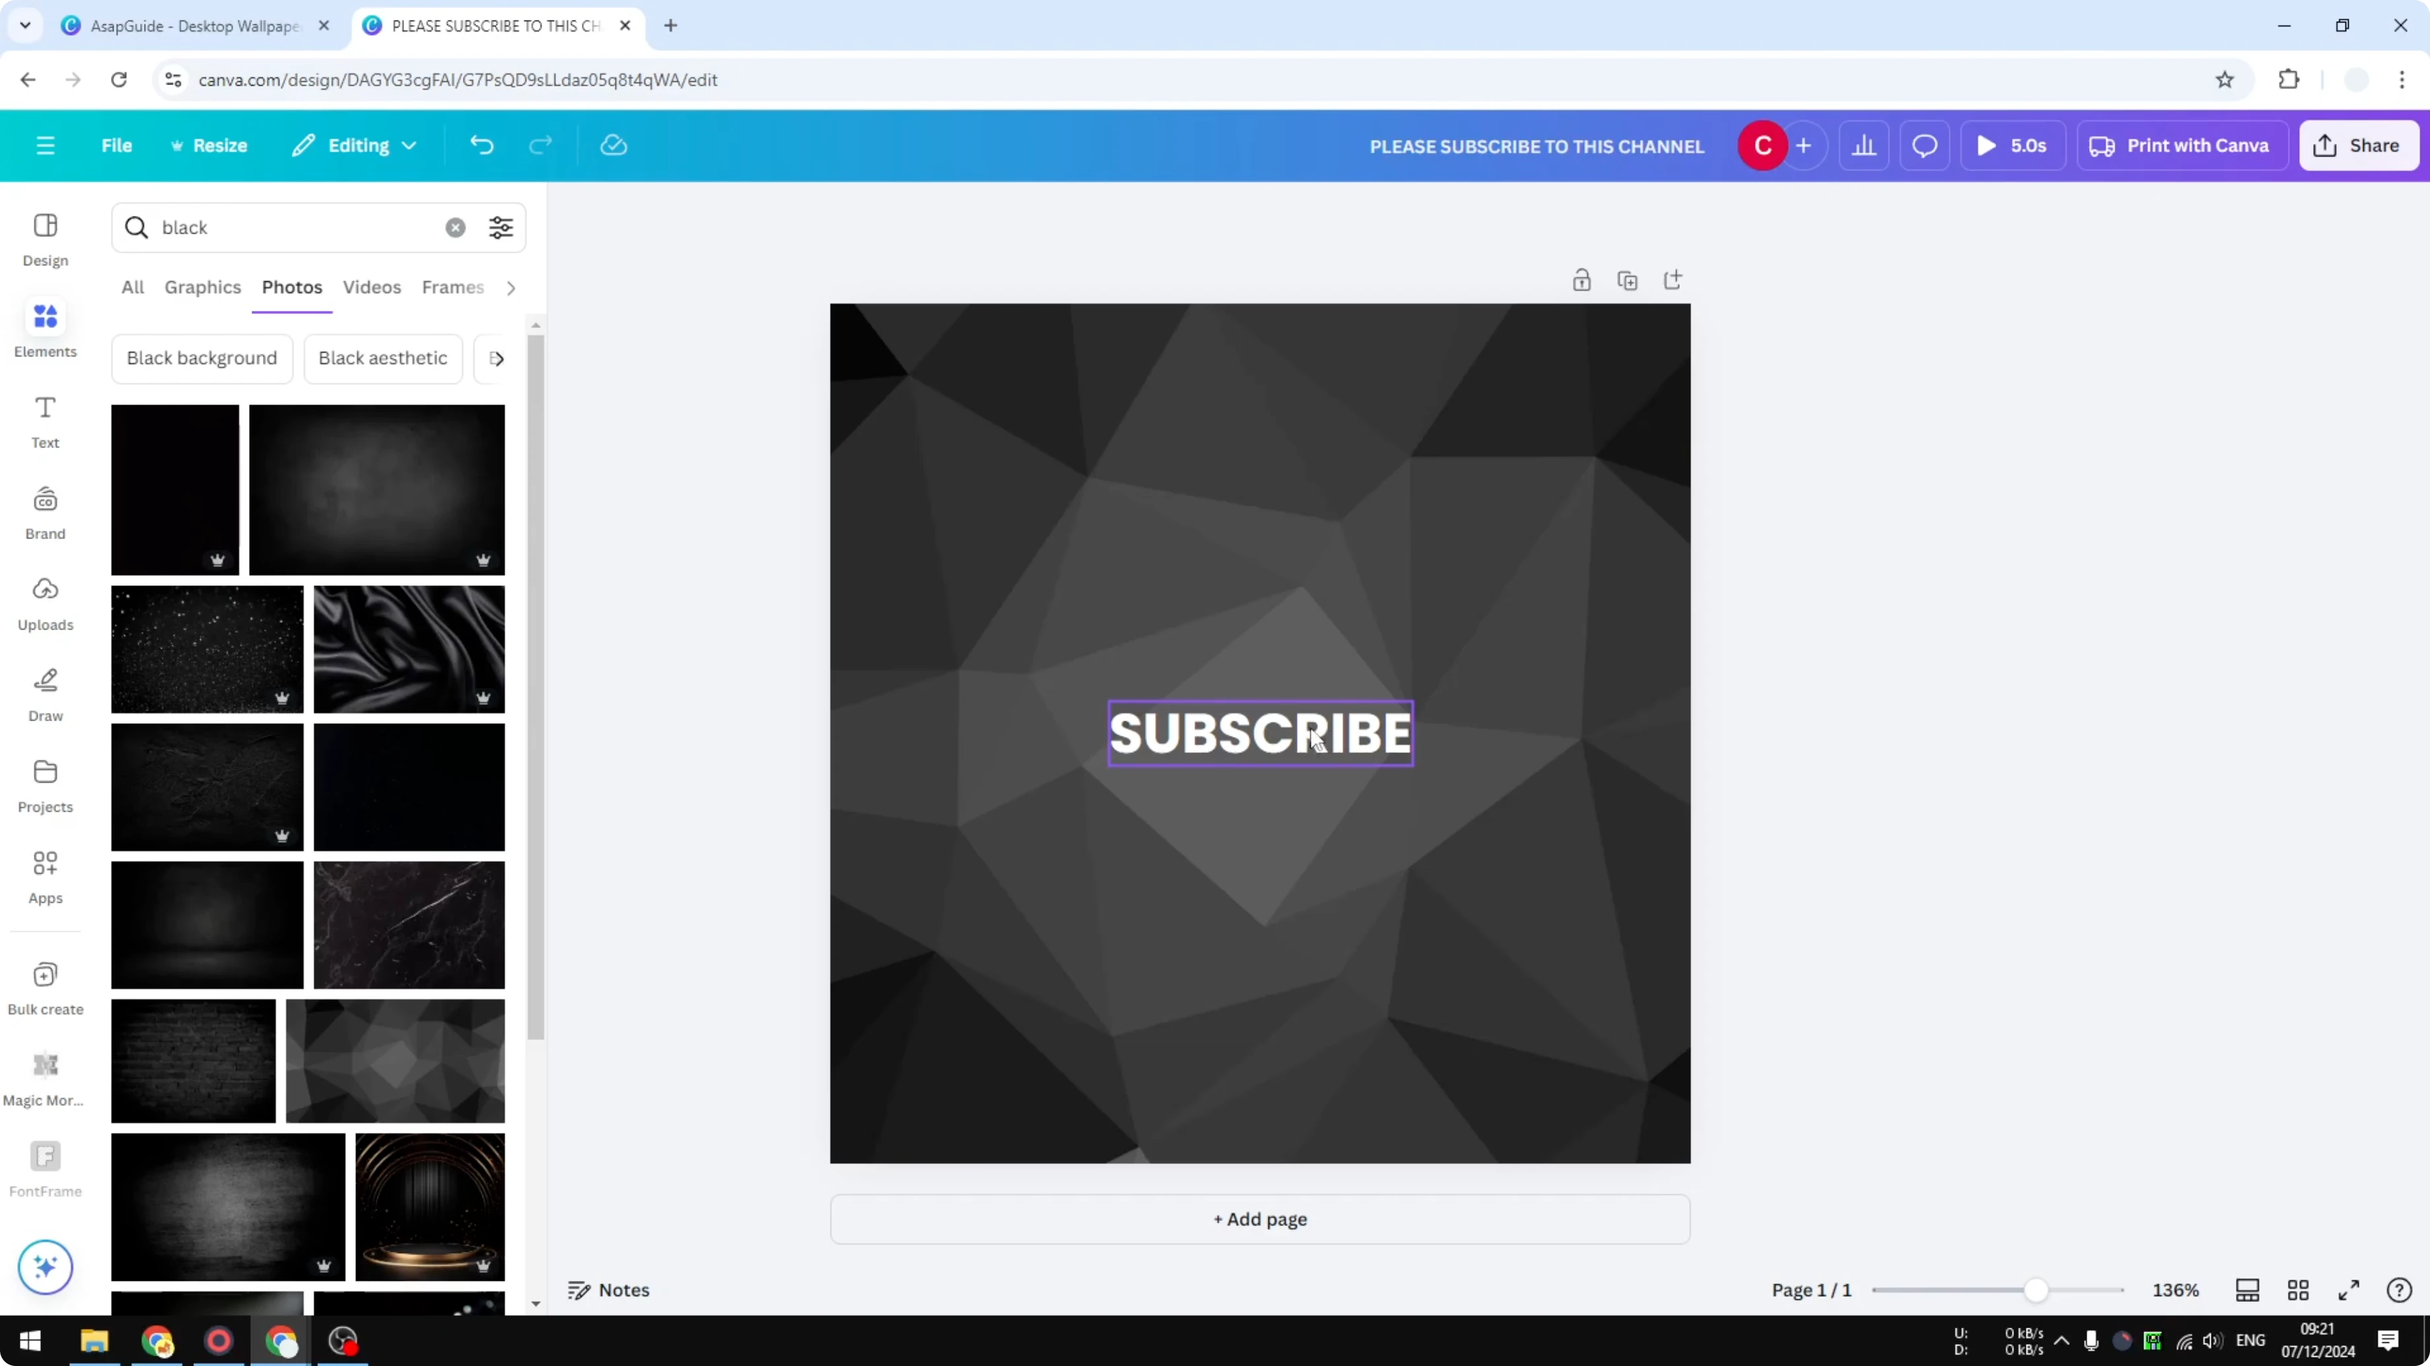
Task: Choose the black silk fabric photo
Action: coord(409,649)
